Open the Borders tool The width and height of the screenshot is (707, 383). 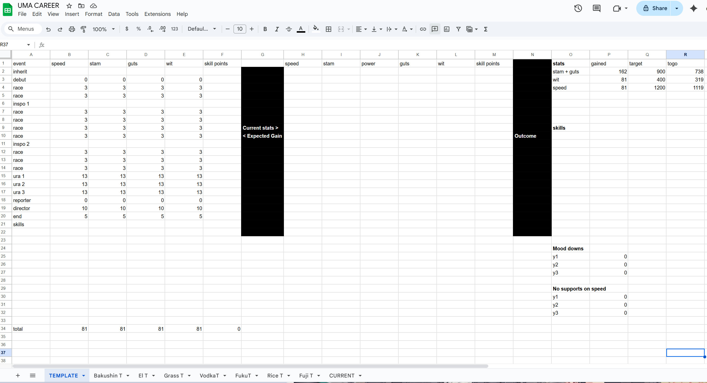click(328, 29)
